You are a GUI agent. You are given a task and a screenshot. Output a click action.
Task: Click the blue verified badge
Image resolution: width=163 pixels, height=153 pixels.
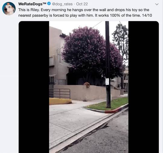[x=49, y=4]
